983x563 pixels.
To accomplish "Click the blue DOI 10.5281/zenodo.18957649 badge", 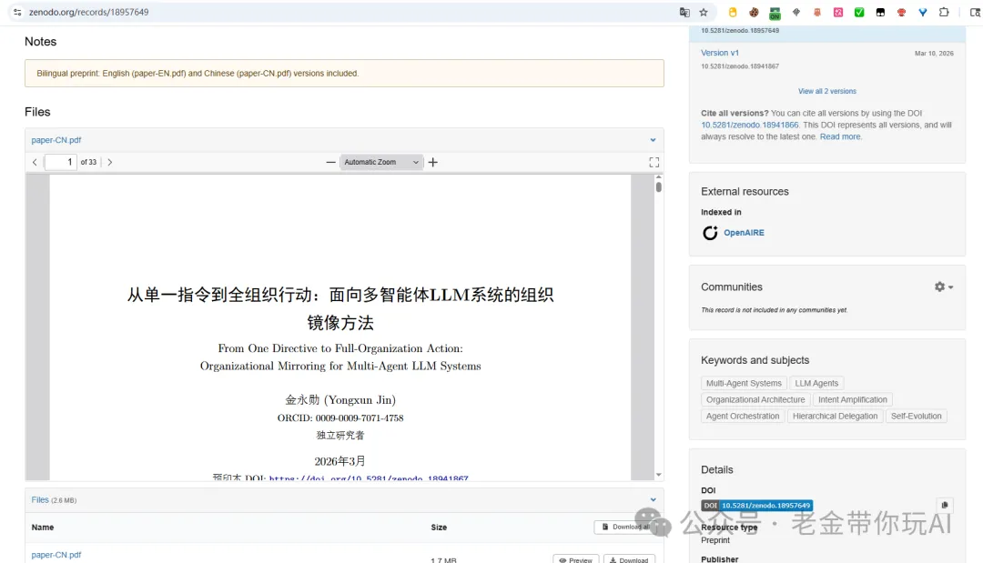I will 756,506.
